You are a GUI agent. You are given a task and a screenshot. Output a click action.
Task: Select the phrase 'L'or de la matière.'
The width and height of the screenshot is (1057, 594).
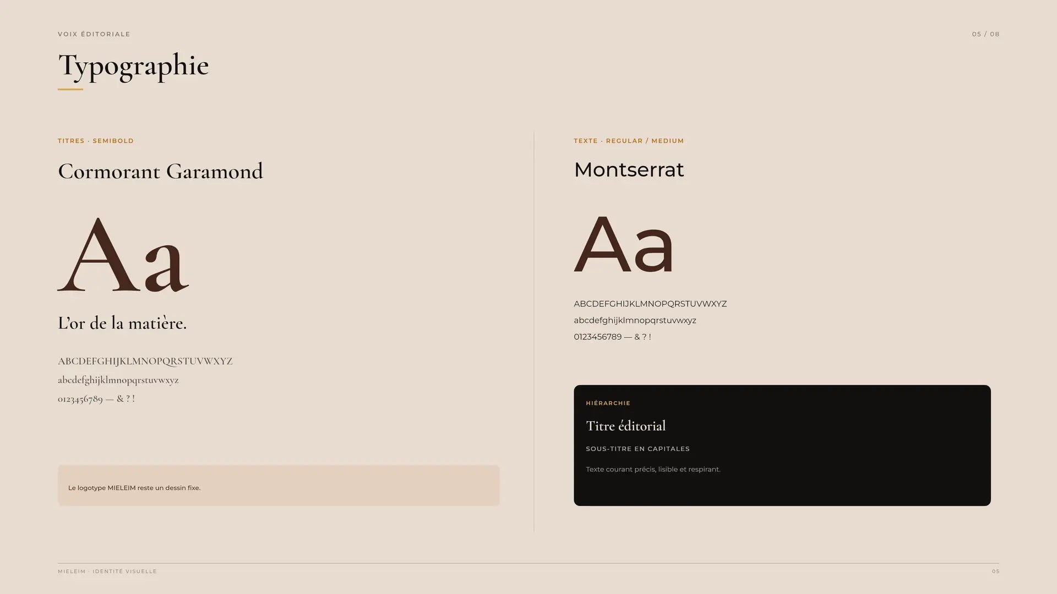click(x=122, y=323)
